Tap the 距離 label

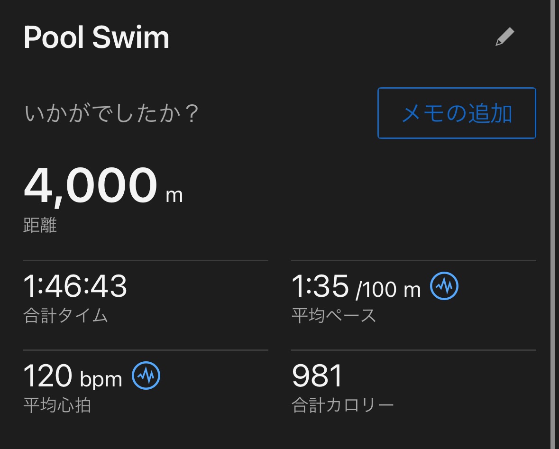[x=40, y=225]
